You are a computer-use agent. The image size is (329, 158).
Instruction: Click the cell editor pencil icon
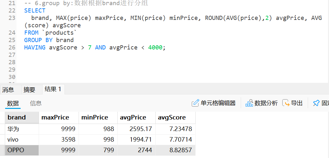[x=195, y=103]
